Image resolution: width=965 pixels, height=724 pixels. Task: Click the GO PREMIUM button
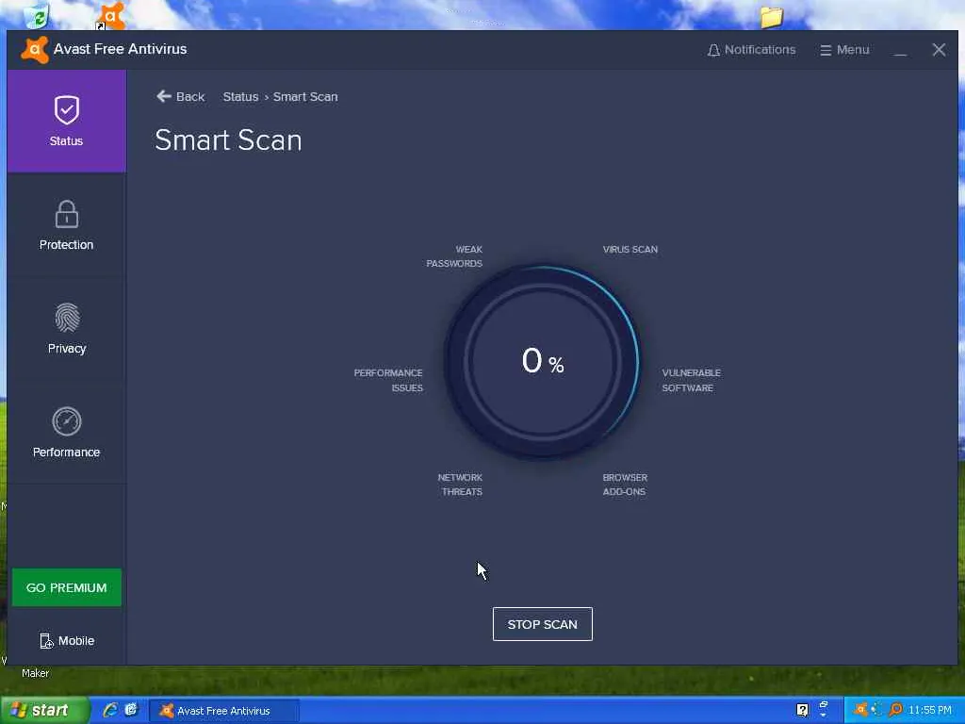coord(67,587)
